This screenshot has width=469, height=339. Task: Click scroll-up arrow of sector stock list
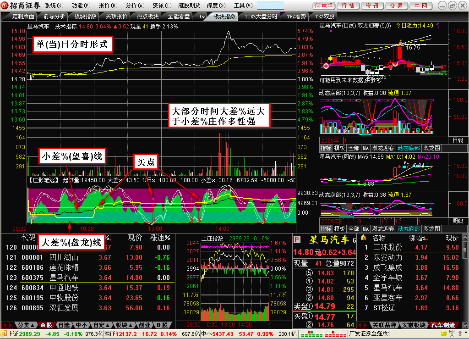pyautogui.click(x=465, y=238)
